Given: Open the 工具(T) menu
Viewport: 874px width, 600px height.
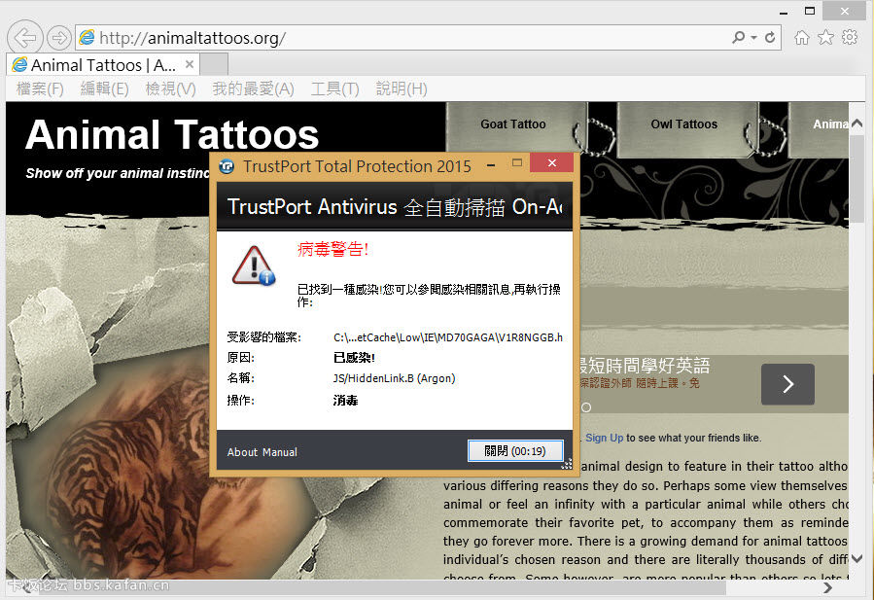Looking at the screenshot, I should tap(335, 88).
